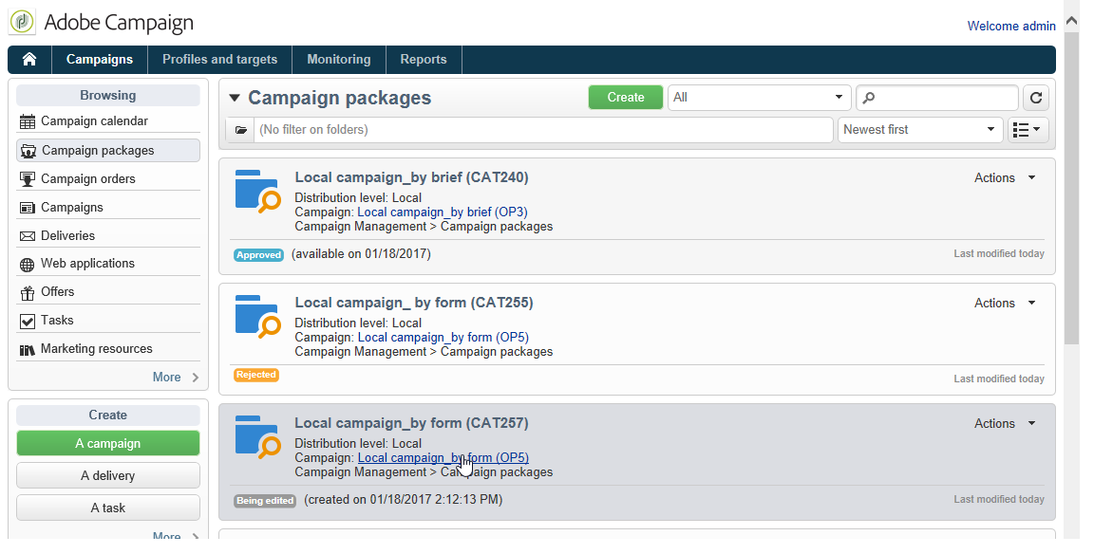Open the Monitoring tab
Image resolution: width=1094 pixels, height=554 pixels.
(x=339, y=60)
